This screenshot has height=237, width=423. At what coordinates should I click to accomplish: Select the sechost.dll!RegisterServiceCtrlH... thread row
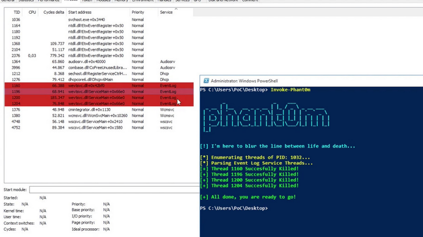point(99,74)
